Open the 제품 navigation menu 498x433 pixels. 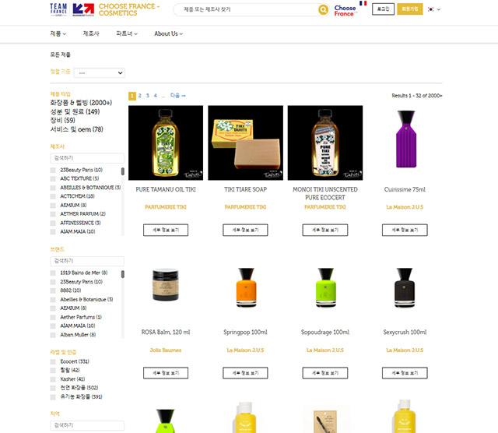58,33
